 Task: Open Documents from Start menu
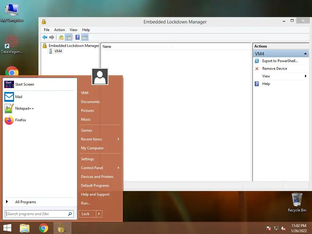[x=90, y=102]
